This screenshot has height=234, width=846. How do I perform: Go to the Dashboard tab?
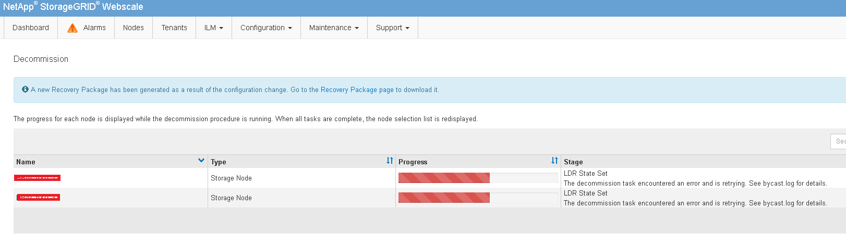point(31,28)
